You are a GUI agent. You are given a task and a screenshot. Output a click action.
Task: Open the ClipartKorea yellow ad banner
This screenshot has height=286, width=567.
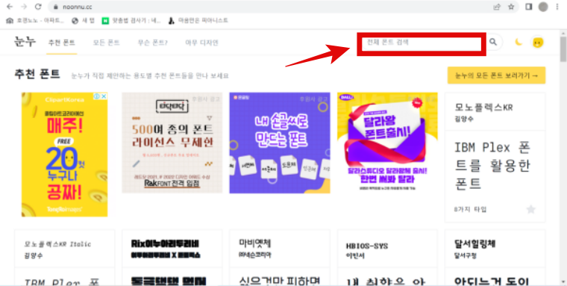[x=64, y=155]
